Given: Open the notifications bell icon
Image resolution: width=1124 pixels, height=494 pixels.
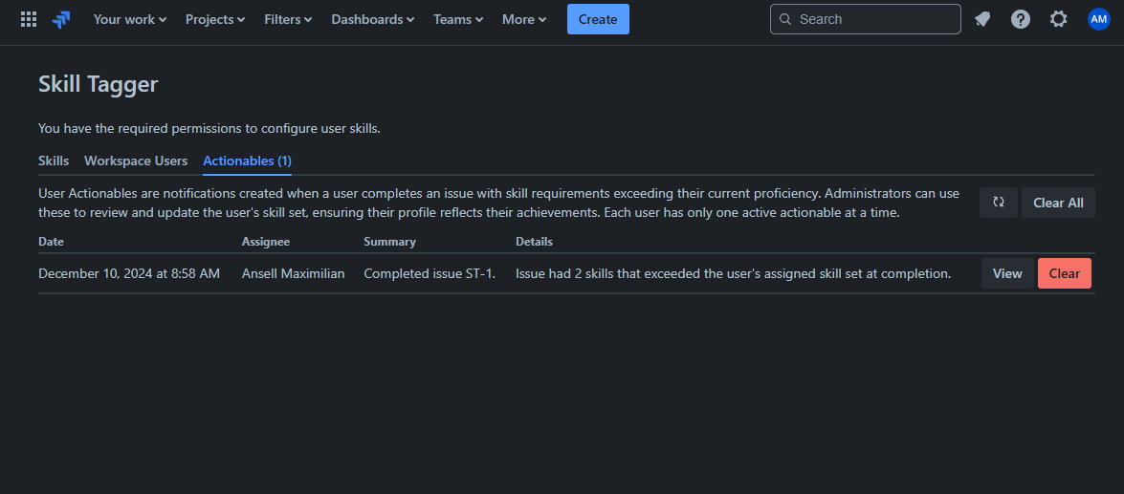Looking at the screenshot, I should 982,19.
